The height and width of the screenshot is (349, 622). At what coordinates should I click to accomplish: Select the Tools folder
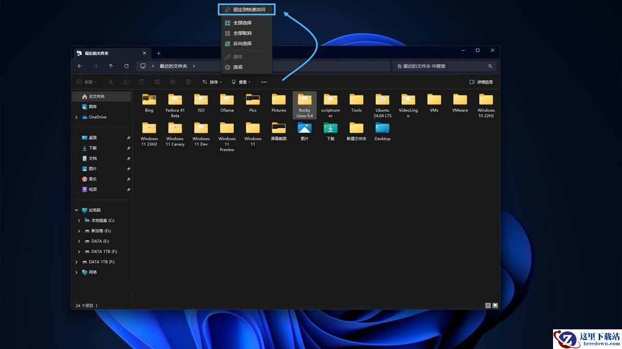[357, 103]
